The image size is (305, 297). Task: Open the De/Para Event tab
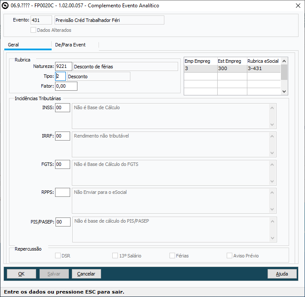[x=75, y=45]
